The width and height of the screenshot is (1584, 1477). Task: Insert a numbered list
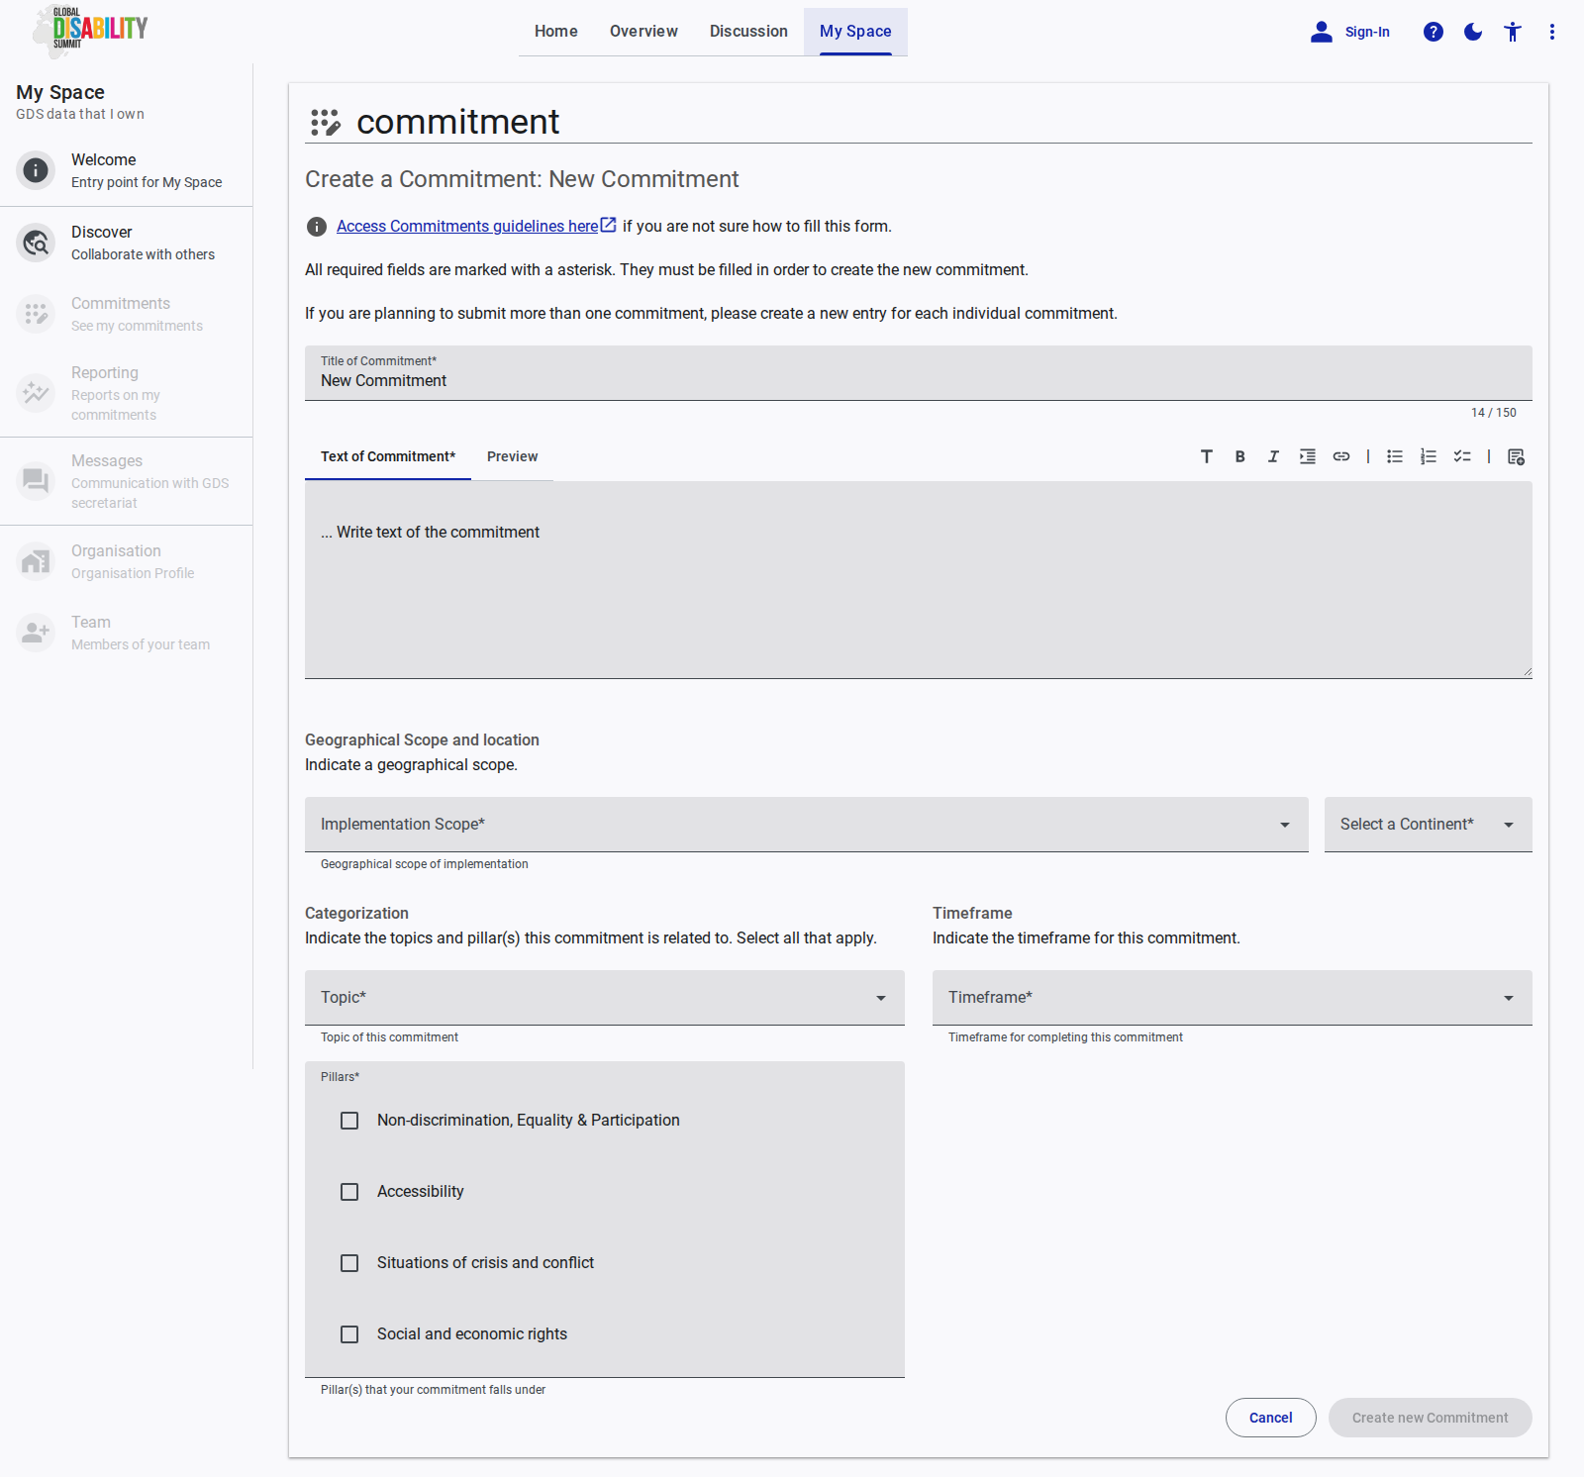click(x=1428, y=456)
